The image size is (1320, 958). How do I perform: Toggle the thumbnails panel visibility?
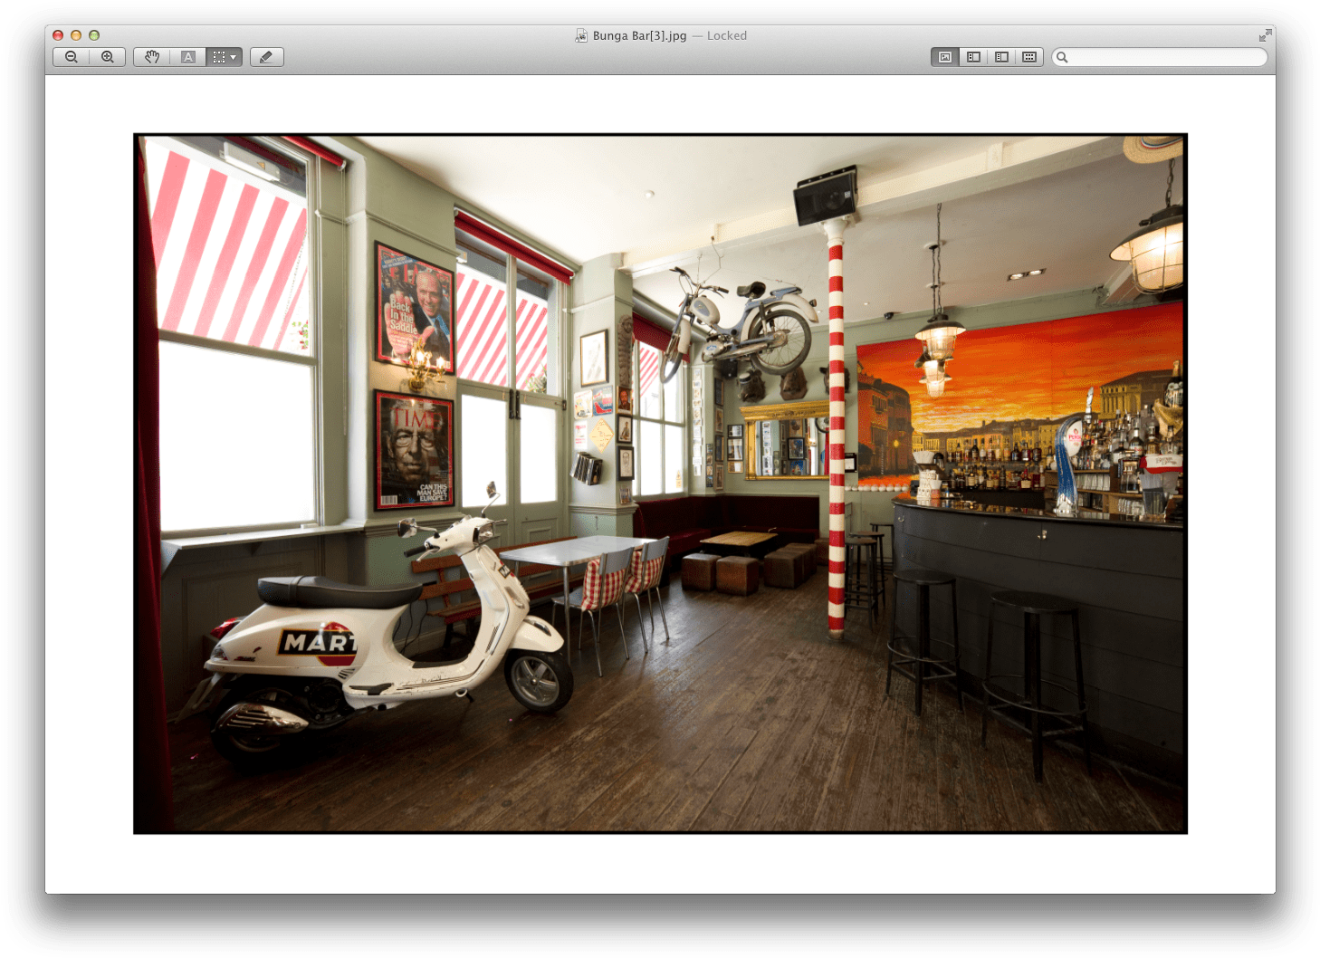[x=973, y=56]
